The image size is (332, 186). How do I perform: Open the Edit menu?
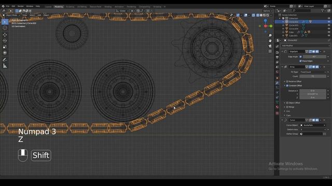point(13,6)
